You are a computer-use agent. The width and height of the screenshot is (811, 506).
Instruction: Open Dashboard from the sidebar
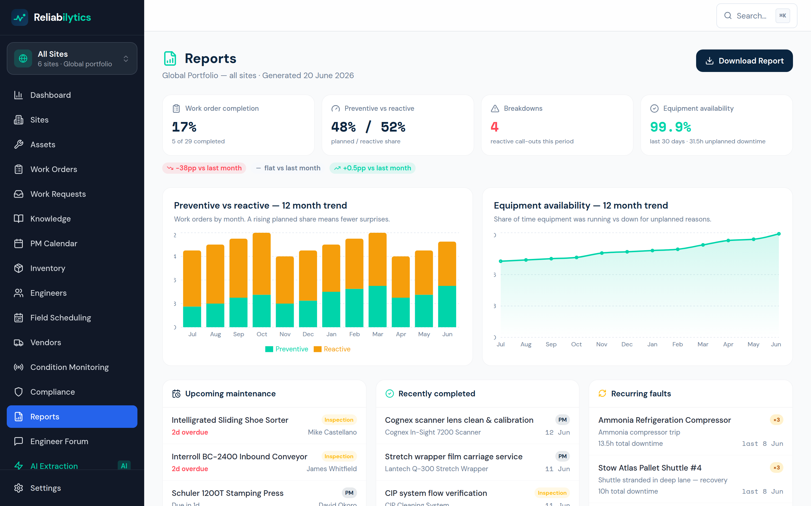tap(72, 95)
